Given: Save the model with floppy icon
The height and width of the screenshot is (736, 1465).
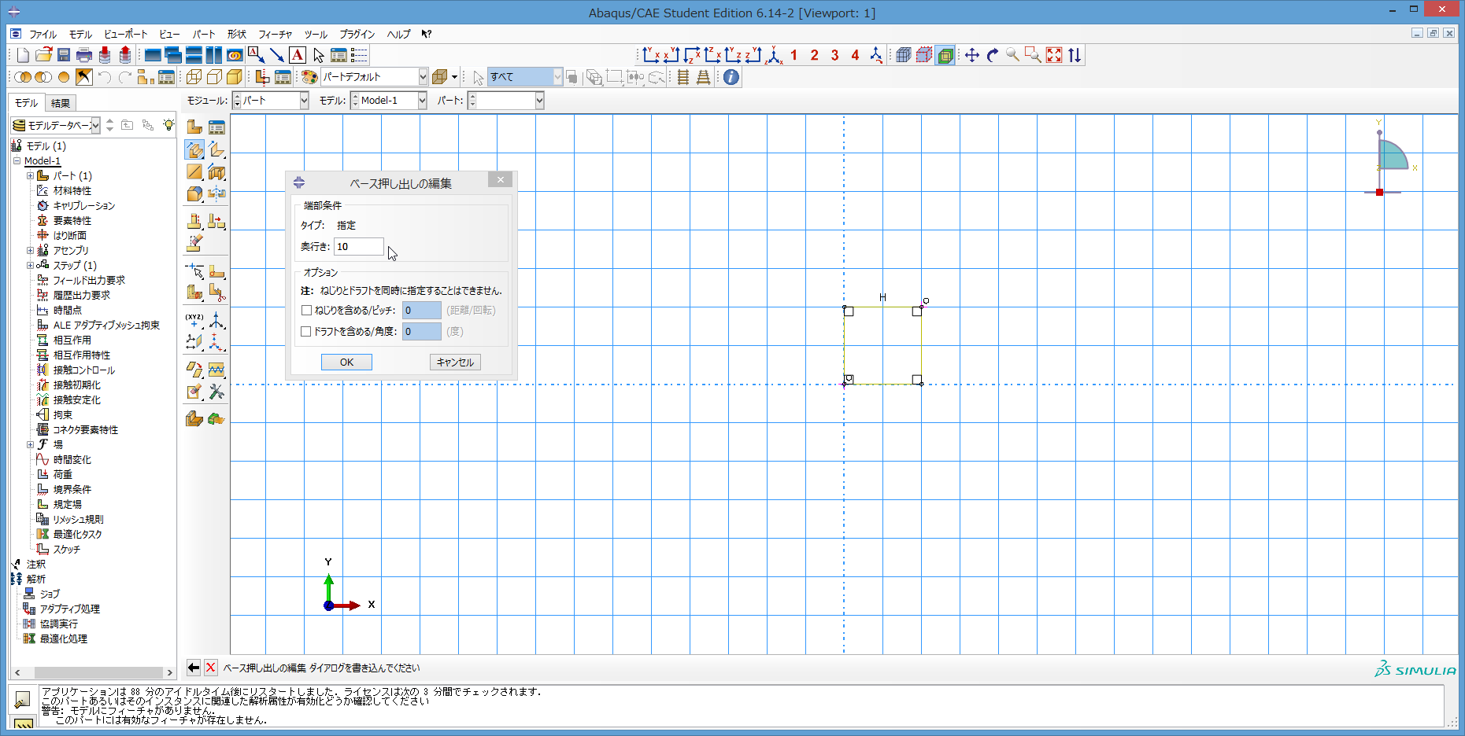Looking at the screenshot, I should [x=64, y=55].
